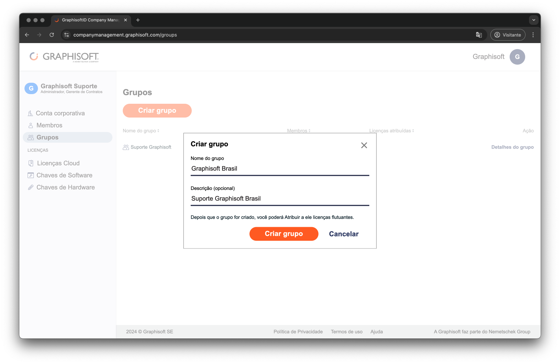Open Licenças Cloud section

tap(58, 163)
